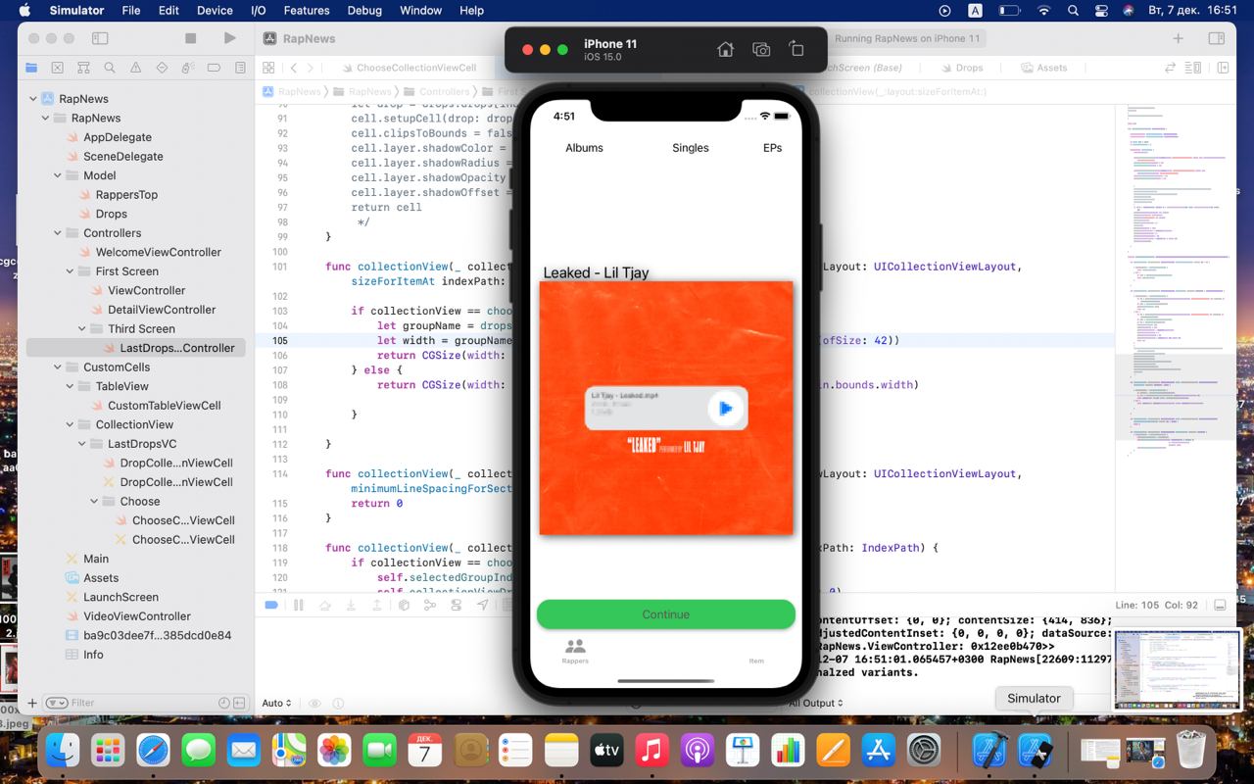Click the Run play button in Xcode toolbar
The height and width of the screenshot is (784, 1254).
(229, 38)
